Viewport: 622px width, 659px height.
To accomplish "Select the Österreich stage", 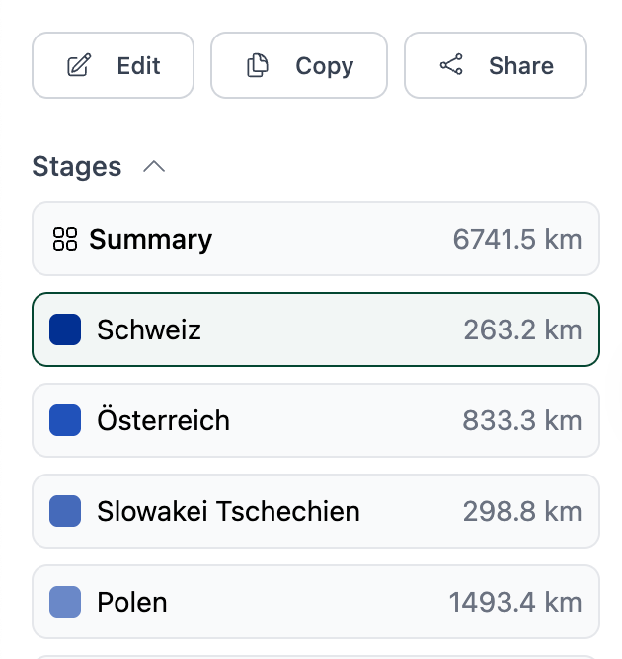I will pyautogui.click(x=316, y=420).
